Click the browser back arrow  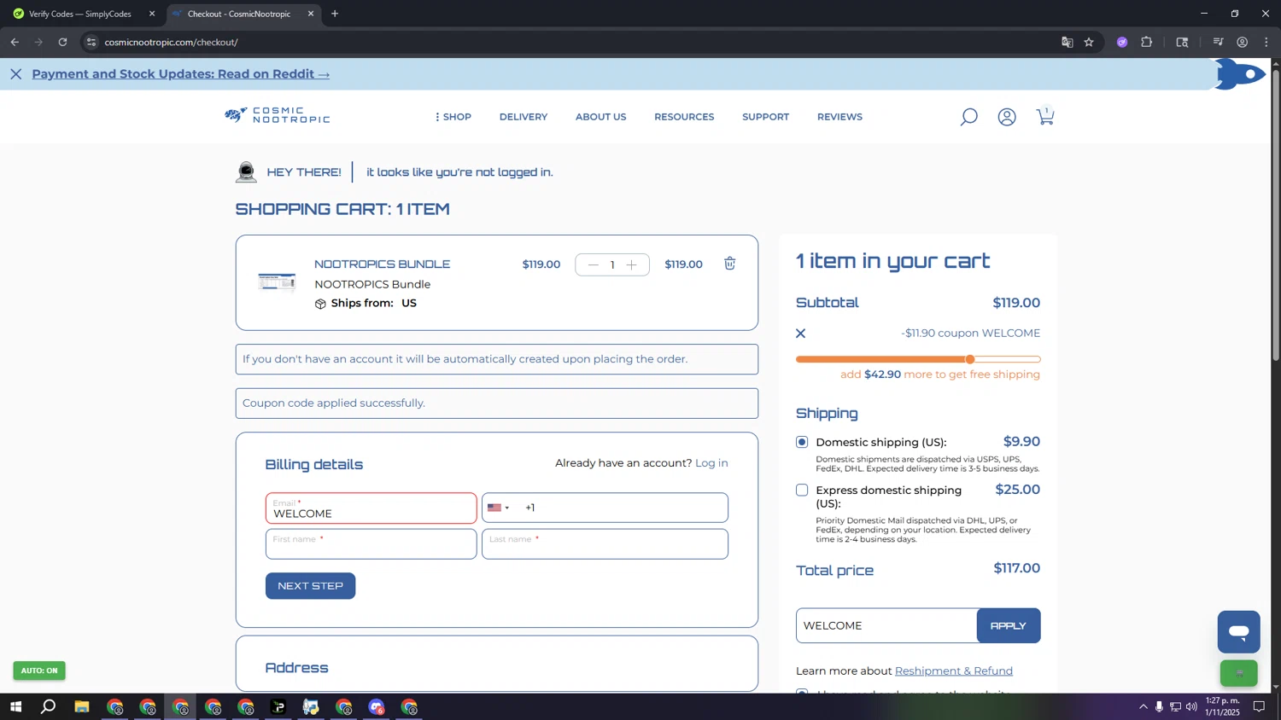[15, 42]
